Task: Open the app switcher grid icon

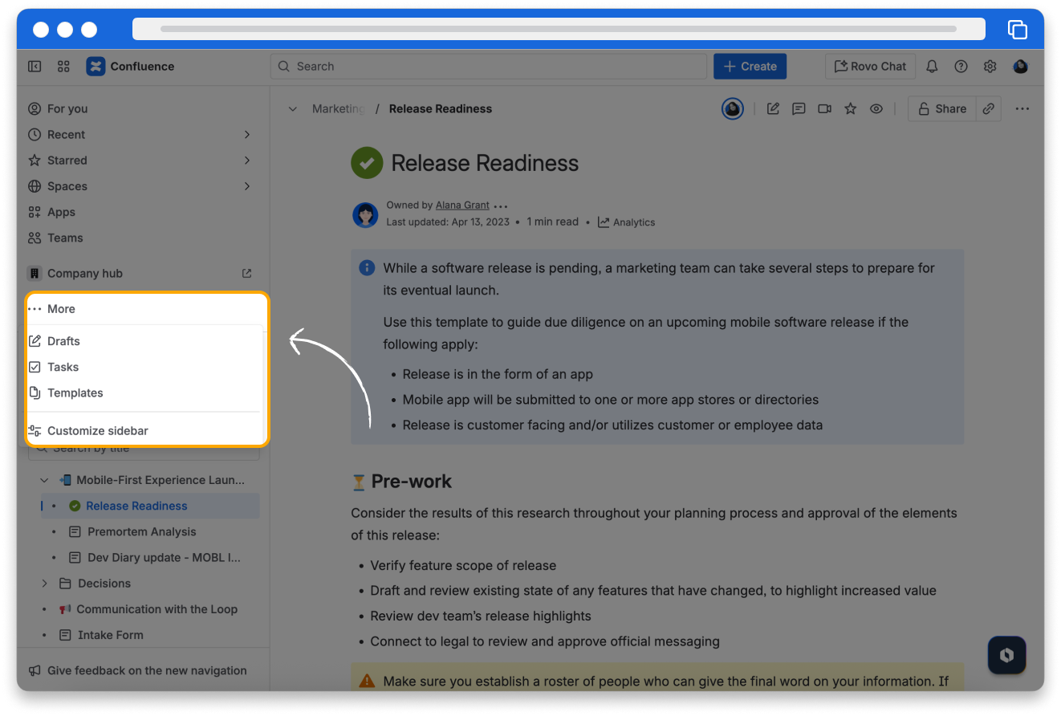Action: (64, 67)
